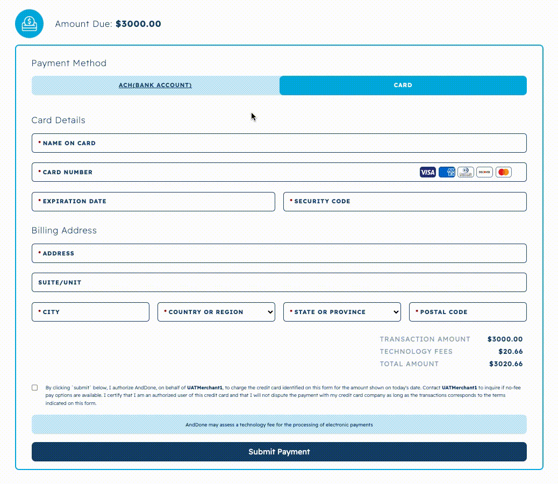The image size is (558, 484).
Task: Select the Expiration Date input
Action: (153, 202)
